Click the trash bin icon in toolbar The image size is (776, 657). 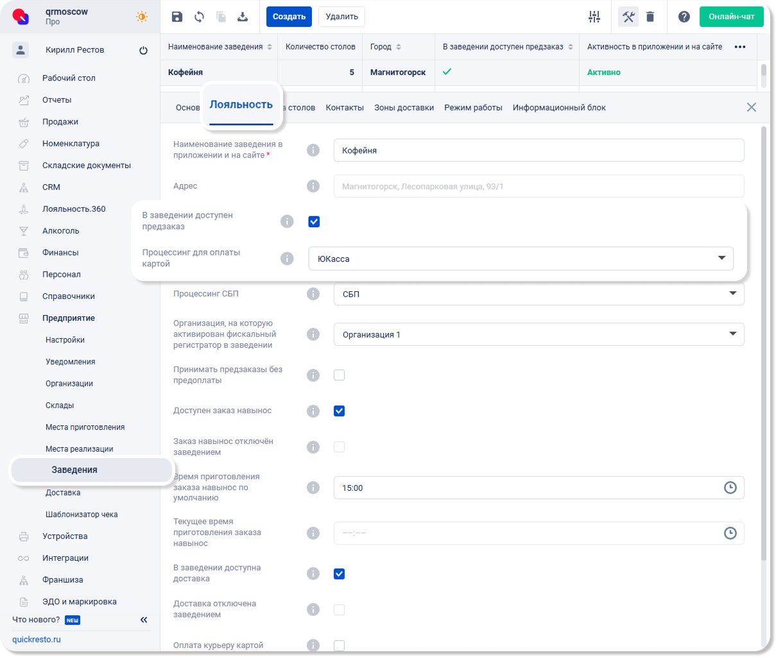pos(650,17)
